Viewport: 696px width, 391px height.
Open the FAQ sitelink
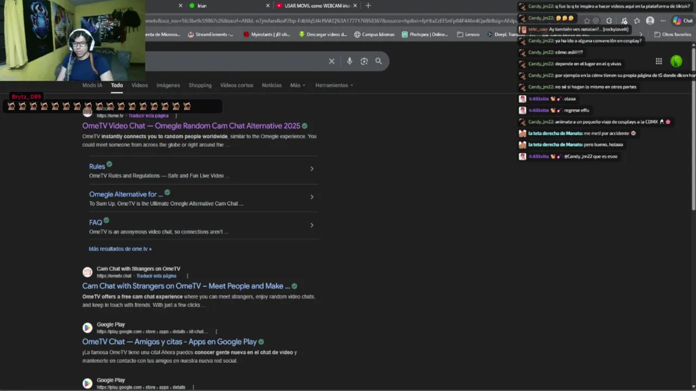[x=95, y=223]
